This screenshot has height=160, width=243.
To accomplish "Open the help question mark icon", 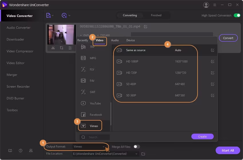I will point(21,151).
